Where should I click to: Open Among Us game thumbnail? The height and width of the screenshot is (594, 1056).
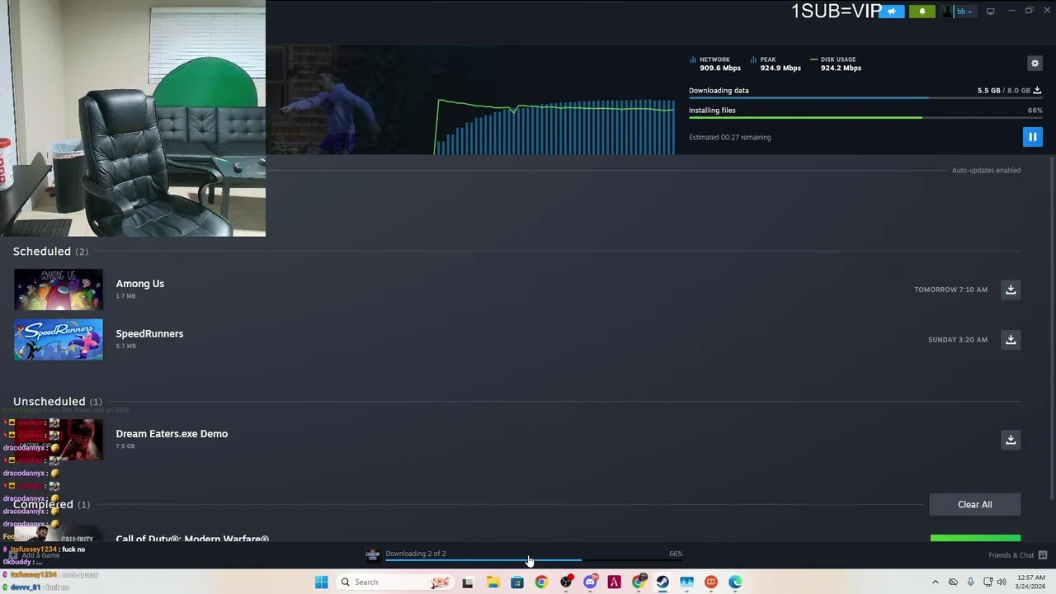pyautogui.click(x=59, y=290)
